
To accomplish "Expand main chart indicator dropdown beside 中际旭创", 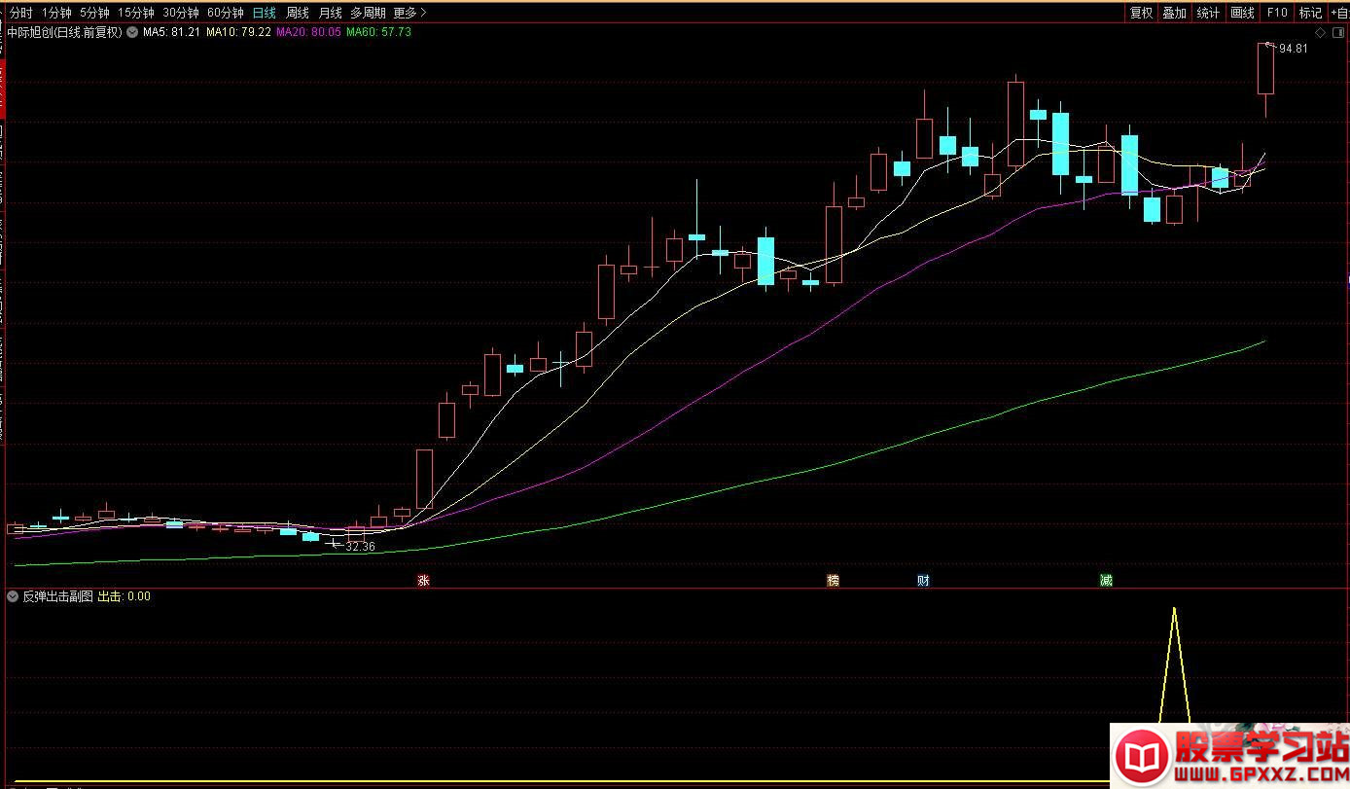I will (x=132, y=32).
